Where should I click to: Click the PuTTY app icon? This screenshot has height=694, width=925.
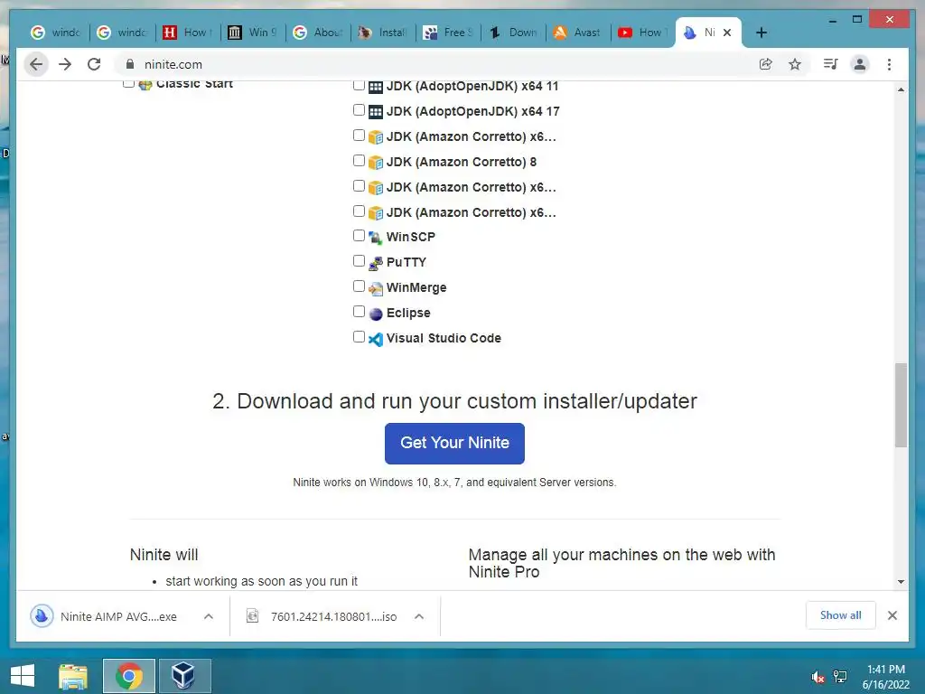(375, 263)
